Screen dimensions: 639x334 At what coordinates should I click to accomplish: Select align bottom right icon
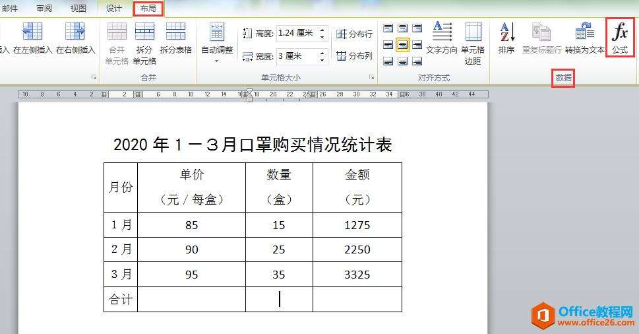(x=417, y=61)
